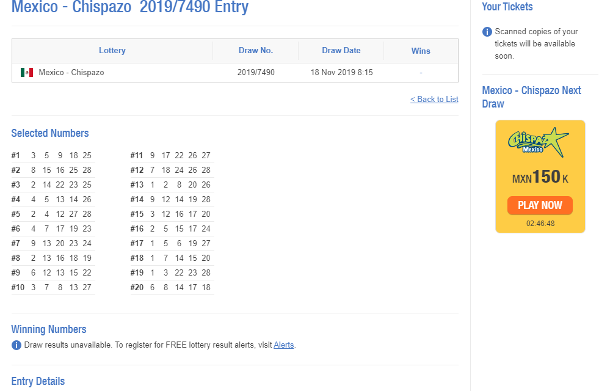This screenshot has width=610, height=391.
Task: Open the Alerts link for result alerts
Action: click(x=283, y=345)
